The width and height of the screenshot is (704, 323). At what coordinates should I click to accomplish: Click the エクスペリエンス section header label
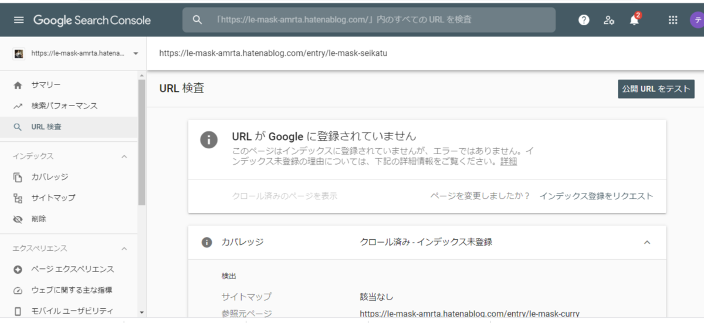click(x=40, y=249)
